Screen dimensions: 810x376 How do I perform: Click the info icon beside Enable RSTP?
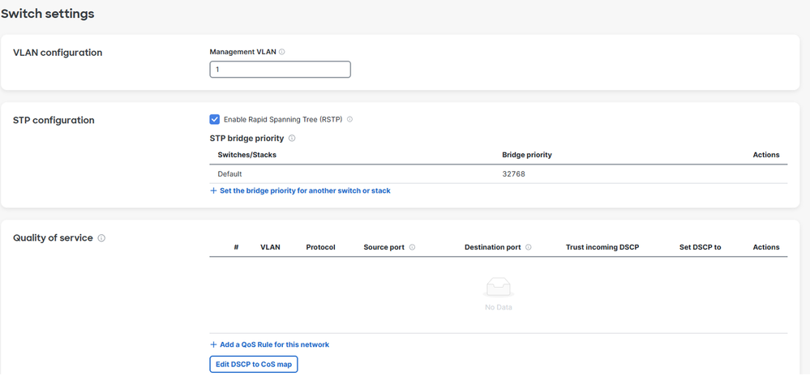[350, 119]
